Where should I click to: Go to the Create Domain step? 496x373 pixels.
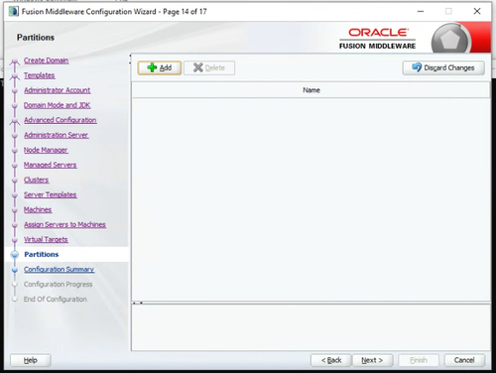(x=46, y=61)
